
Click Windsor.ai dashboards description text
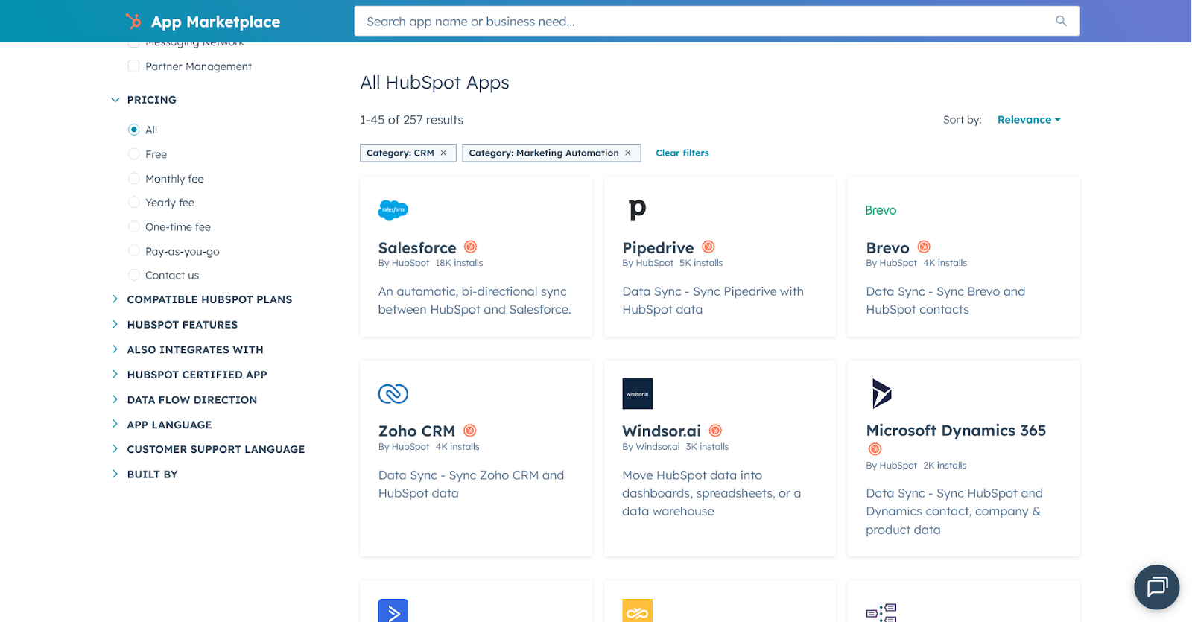711,493
